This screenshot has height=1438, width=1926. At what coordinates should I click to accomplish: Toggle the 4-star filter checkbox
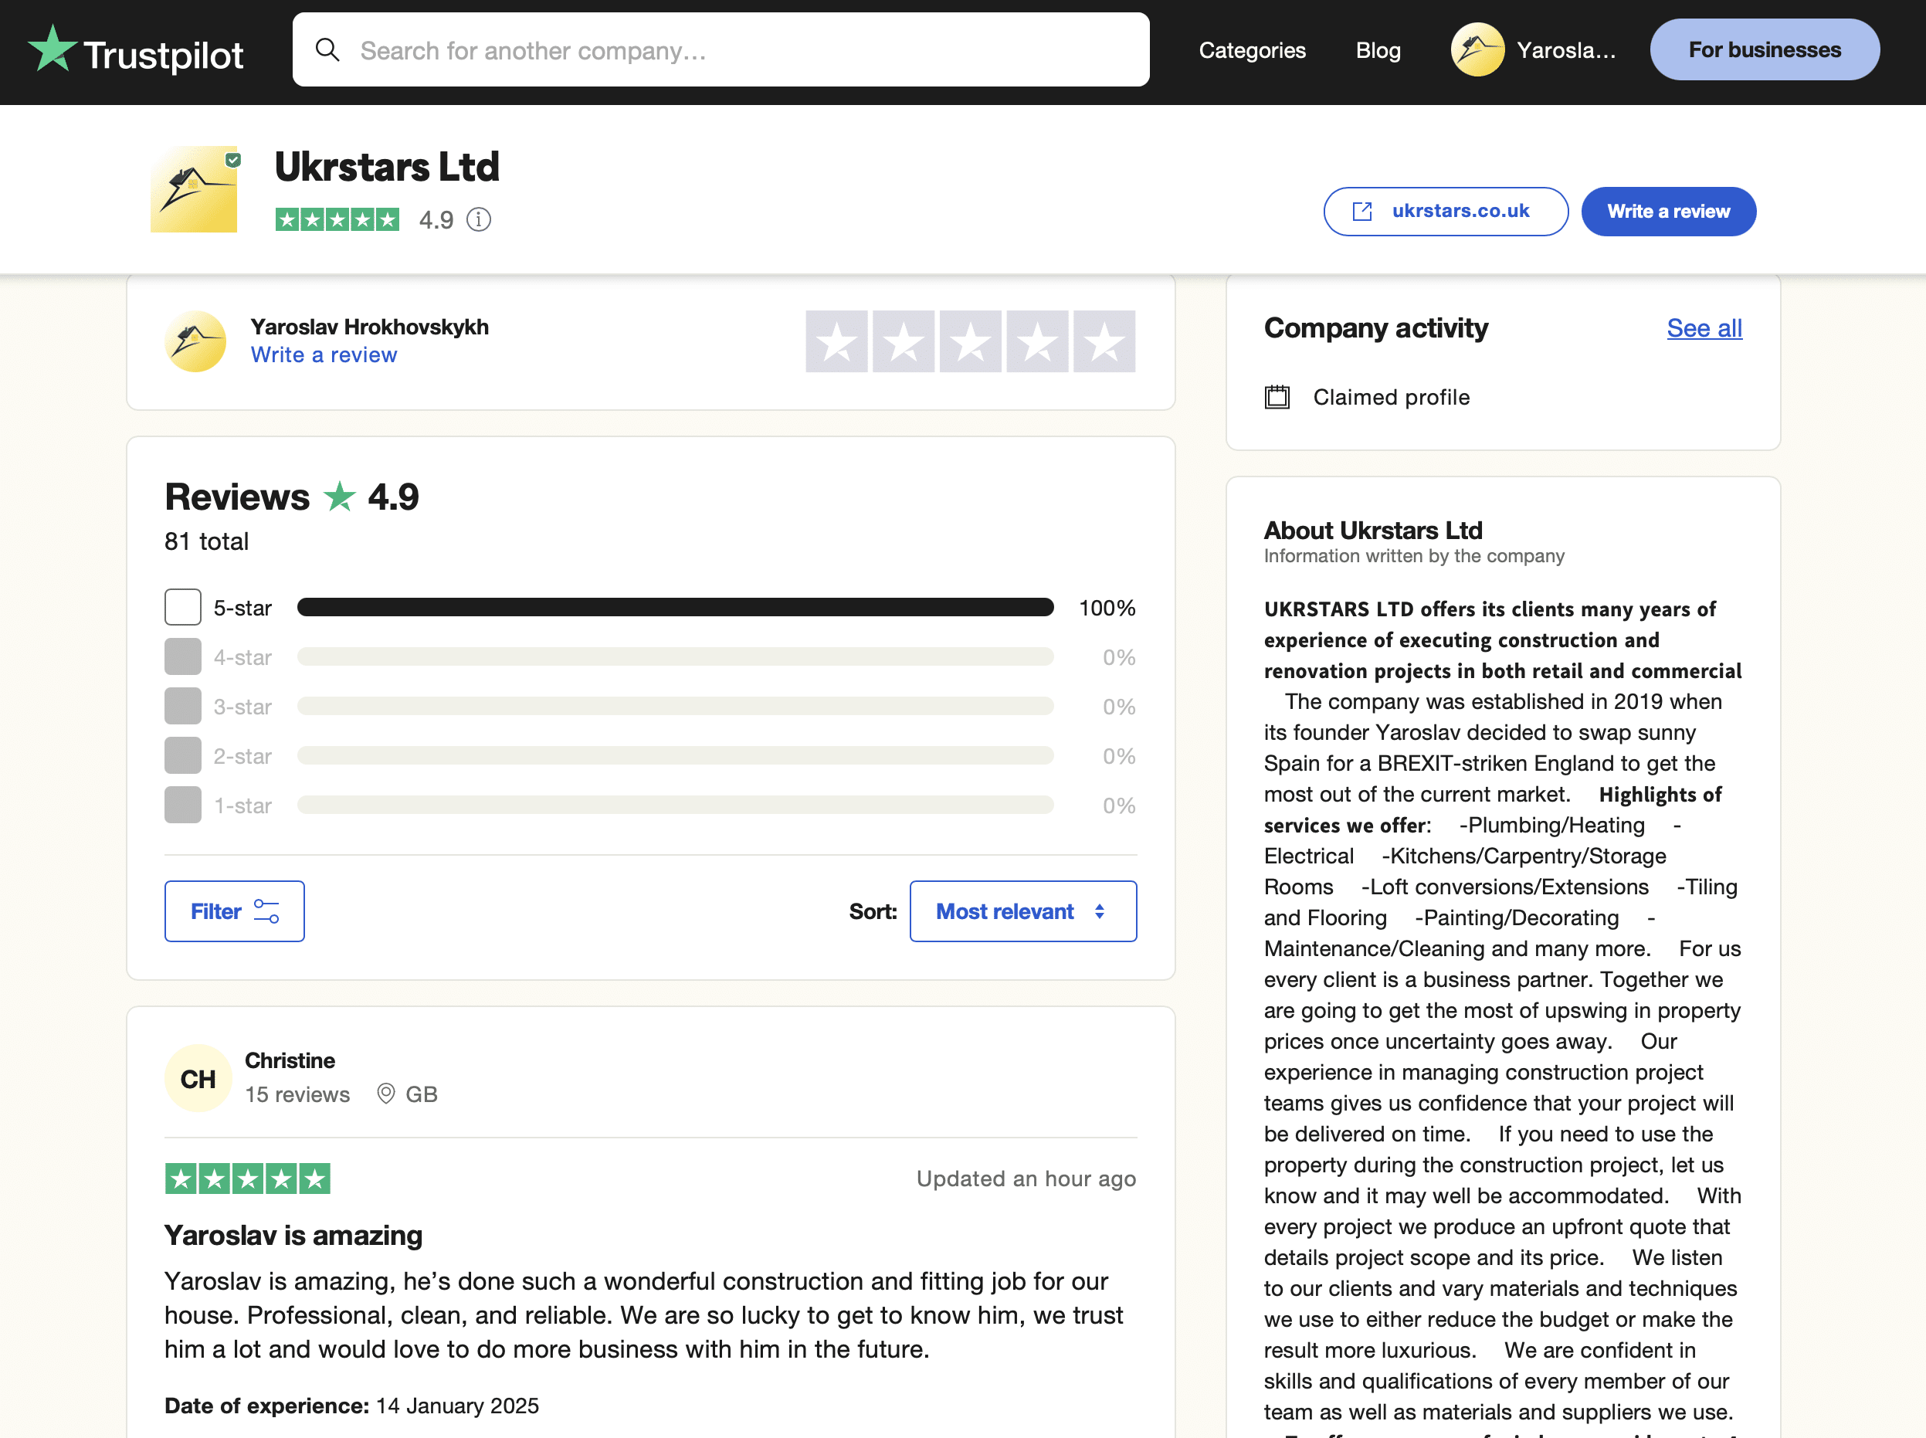(183, 657)
